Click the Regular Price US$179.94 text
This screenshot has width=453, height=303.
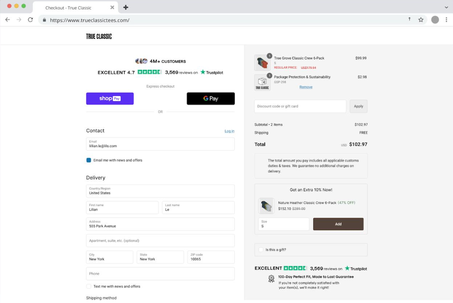click(295, 67)
